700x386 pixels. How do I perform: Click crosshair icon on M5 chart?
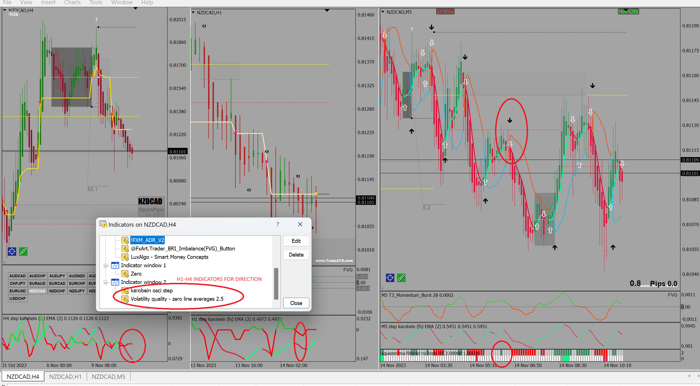[x=390, y=278]
